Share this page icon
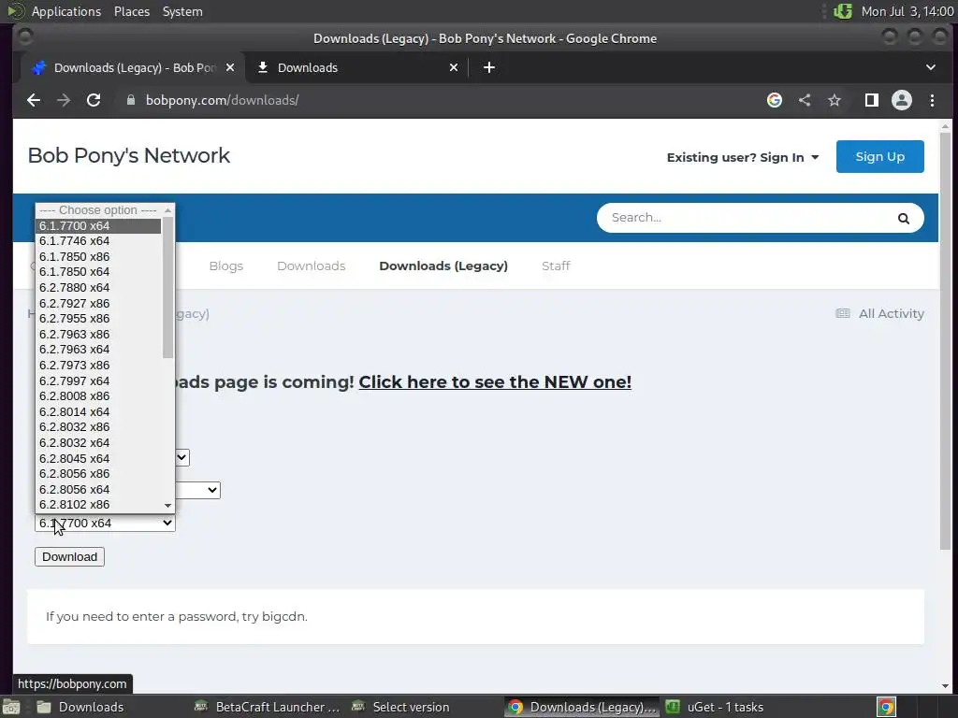This screenshot has width=958, height=718. [805, 100]
